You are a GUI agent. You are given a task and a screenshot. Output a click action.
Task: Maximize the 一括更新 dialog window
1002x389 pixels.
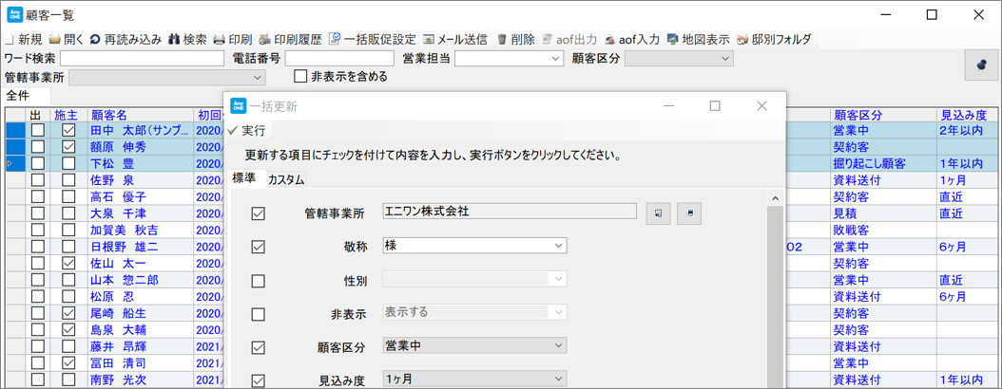click(715, 106)
